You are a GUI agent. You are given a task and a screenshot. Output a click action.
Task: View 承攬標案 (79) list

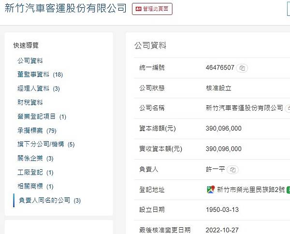[37, 131]
